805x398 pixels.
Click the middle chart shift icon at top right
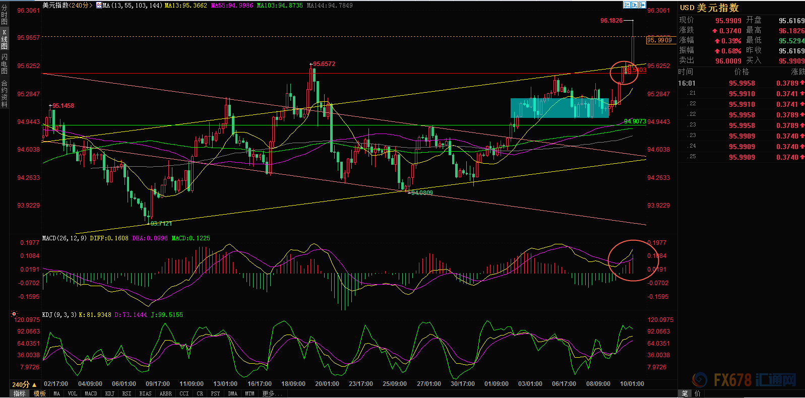635,5
